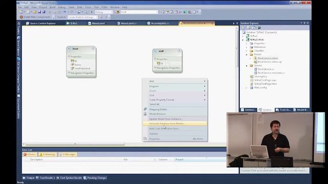Toggle the Messages filter in Error List
Viewport: 328px width, 184px height.
(x=67, y=154)
